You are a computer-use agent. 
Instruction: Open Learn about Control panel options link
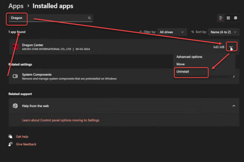(x=61, y=120)
